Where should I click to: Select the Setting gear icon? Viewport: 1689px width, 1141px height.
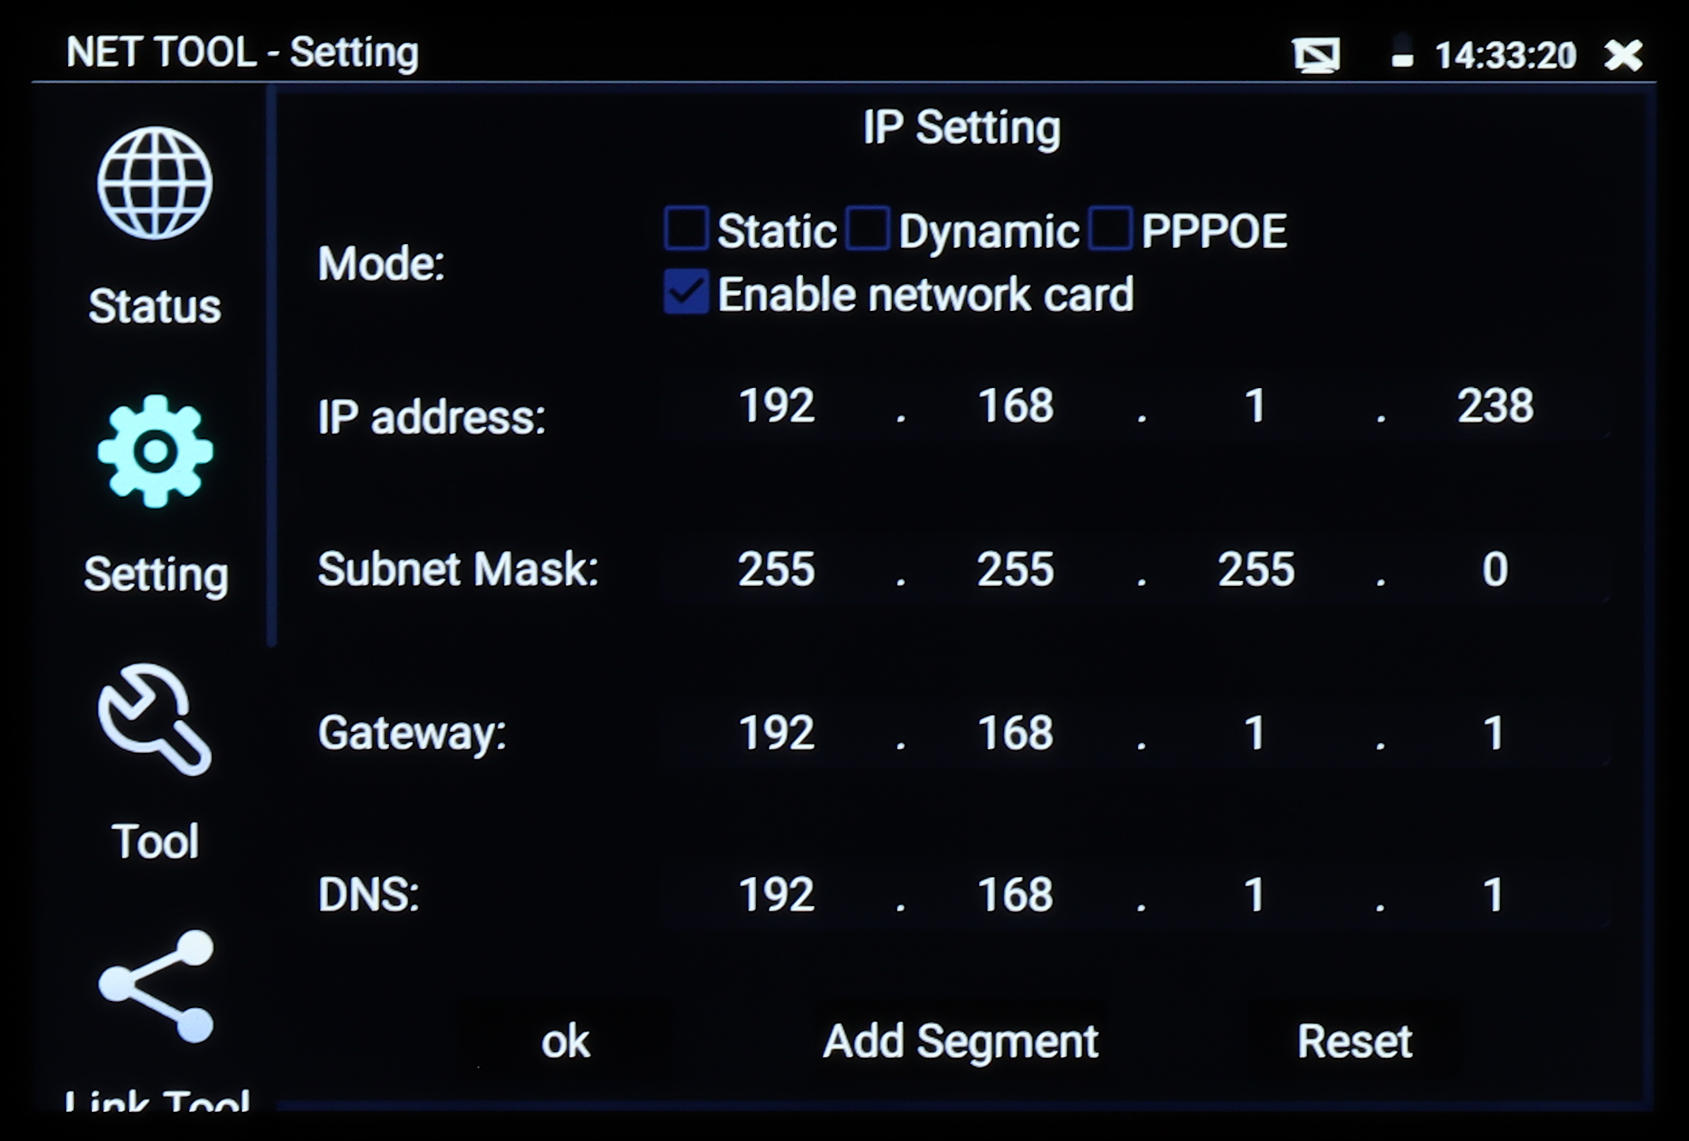[155, 451]
